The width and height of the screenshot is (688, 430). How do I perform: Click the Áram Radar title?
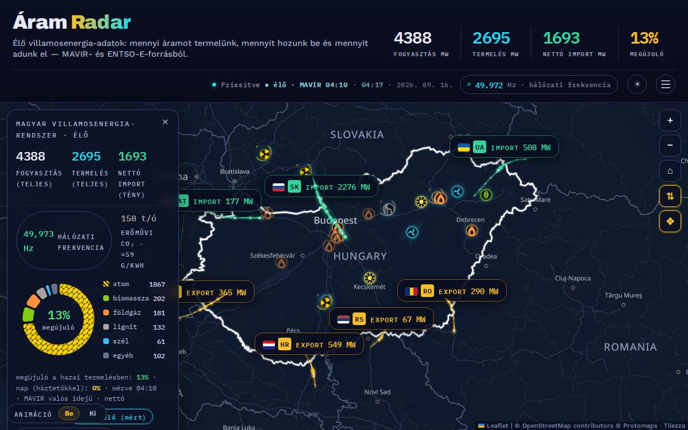click(x=72, y=22)
